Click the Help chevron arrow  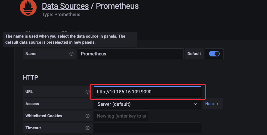(x=218, y=104)
